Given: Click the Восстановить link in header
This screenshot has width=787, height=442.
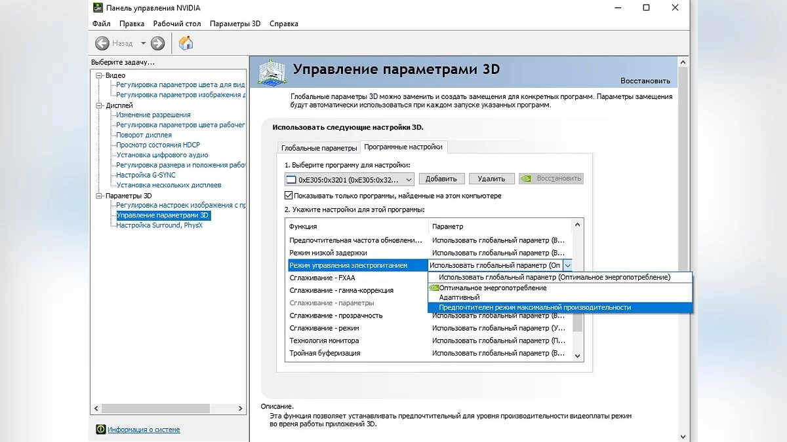Looking at the screenshot, I should [x=645, y=81].
